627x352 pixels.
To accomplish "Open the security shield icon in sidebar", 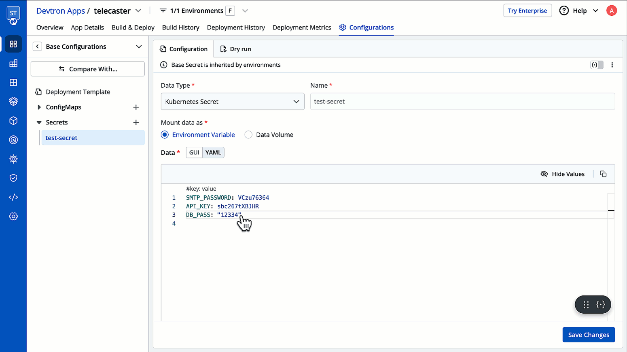I will tap(13, 178).
